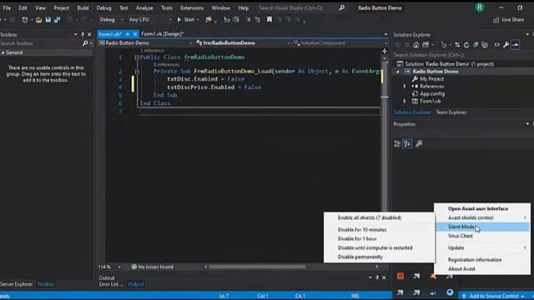This screenshot has height=300, width=534.
Task: Open the Extensions menu
Action: [192, 7]
